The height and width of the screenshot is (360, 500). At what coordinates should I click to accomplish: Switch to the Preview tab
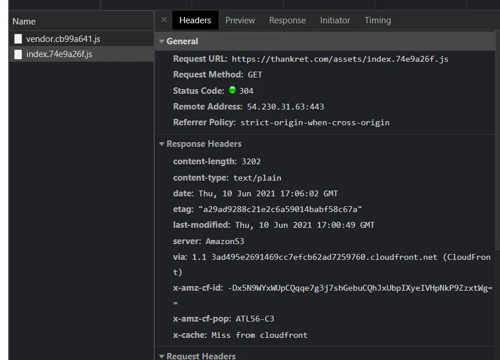coord(240,20)
